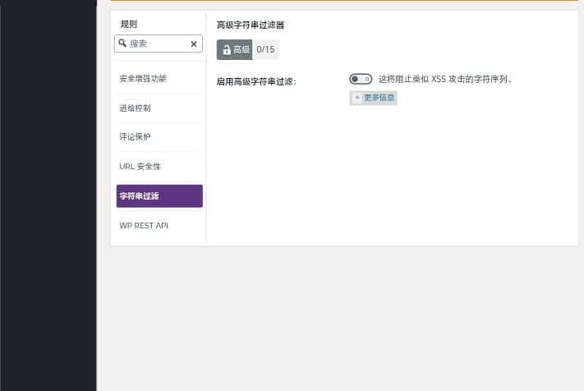The width and height of the screenshot is (584, 391).
Task: Focus the 搜索 search input field
Action: pyautogui.click(x=159, y=44)
